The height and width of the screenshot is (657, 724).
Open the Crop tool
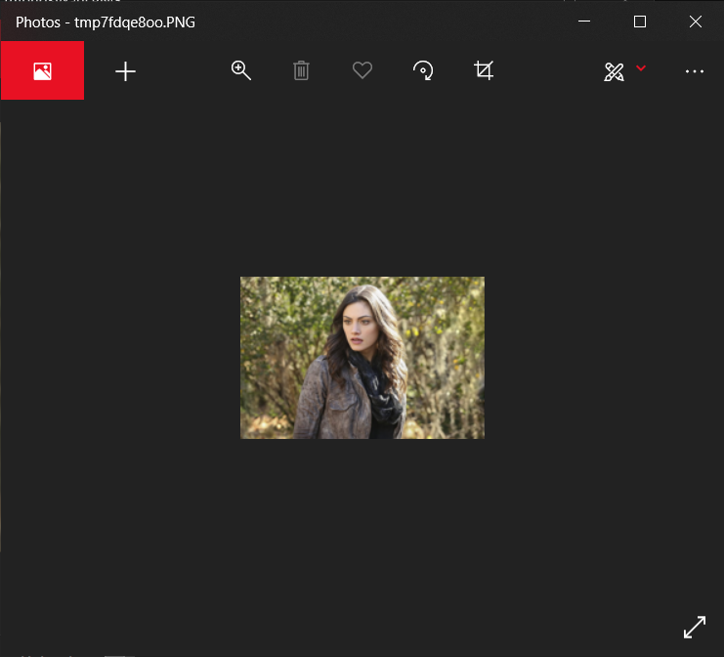coord(484,70)
